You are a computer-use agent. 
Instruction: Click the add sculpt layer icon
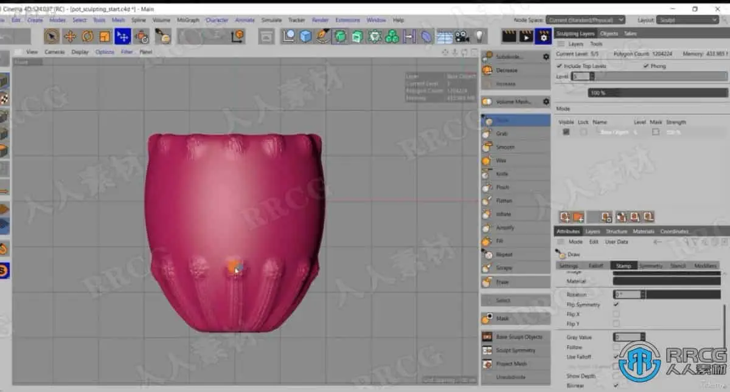coord(565,216)
